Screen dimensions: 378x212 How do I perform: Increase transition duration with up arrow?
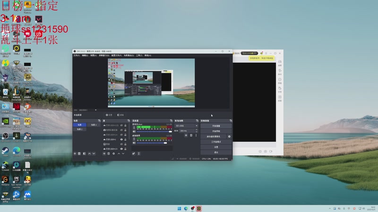click(x=197, y=130)
